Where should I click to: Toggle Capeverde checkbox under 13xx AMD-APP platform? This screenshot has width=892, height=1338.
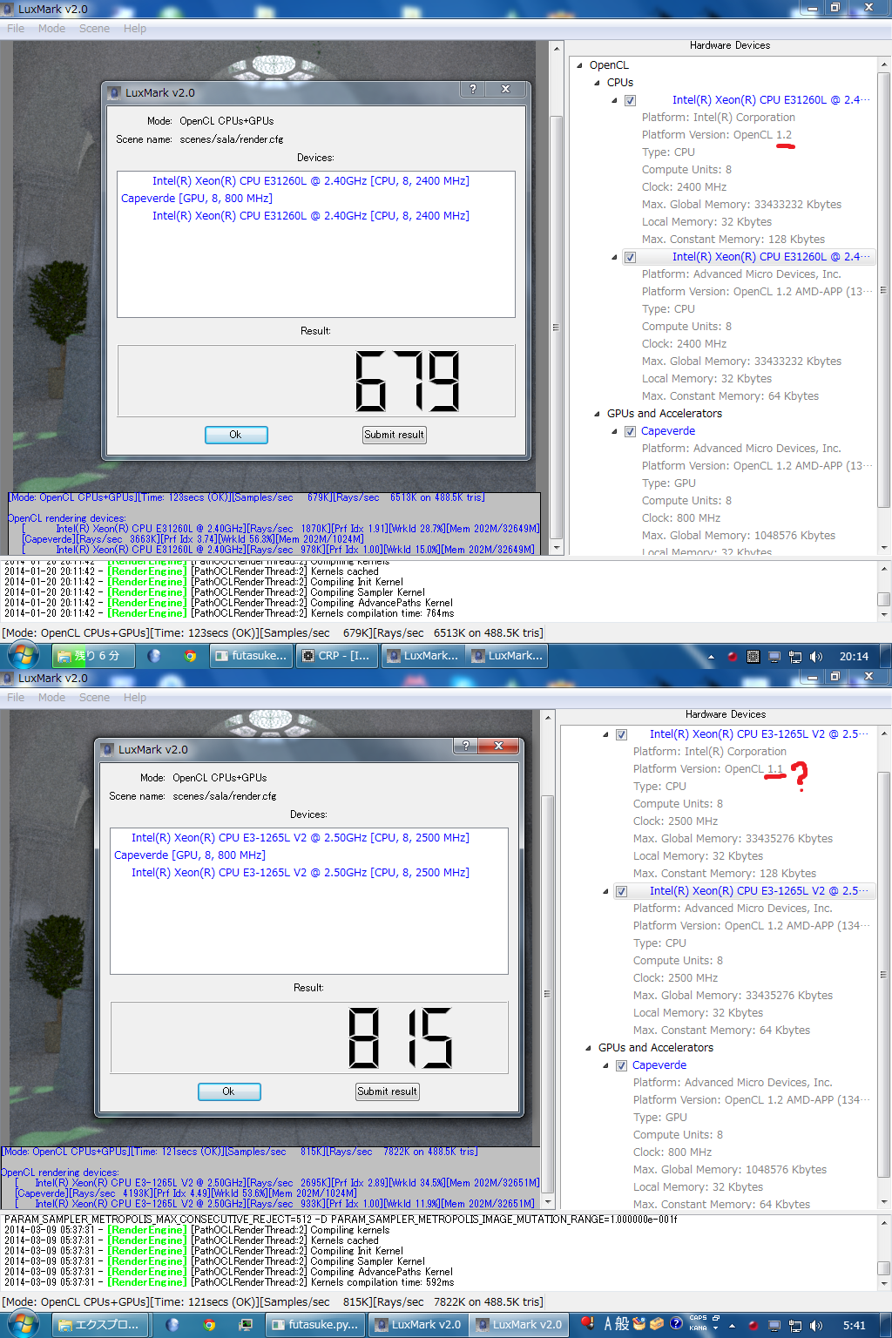(630, 431)
